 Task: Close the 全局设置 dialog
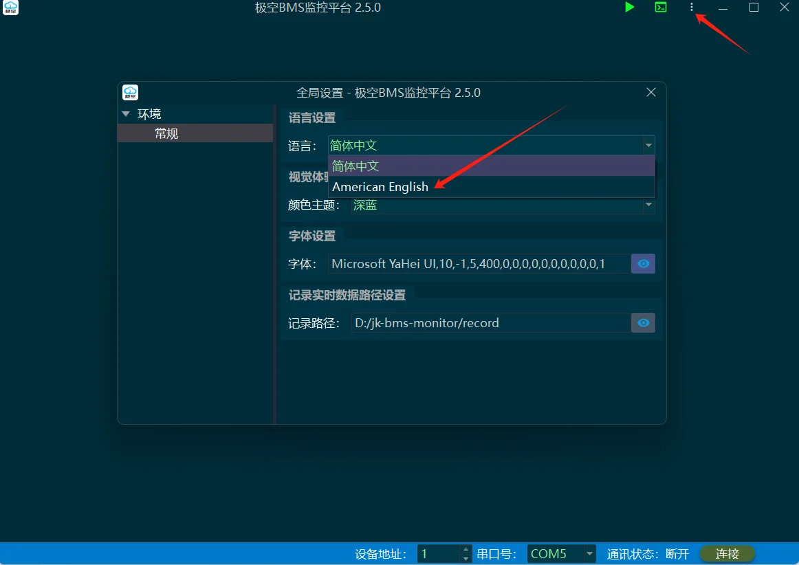tap(650, 92)
